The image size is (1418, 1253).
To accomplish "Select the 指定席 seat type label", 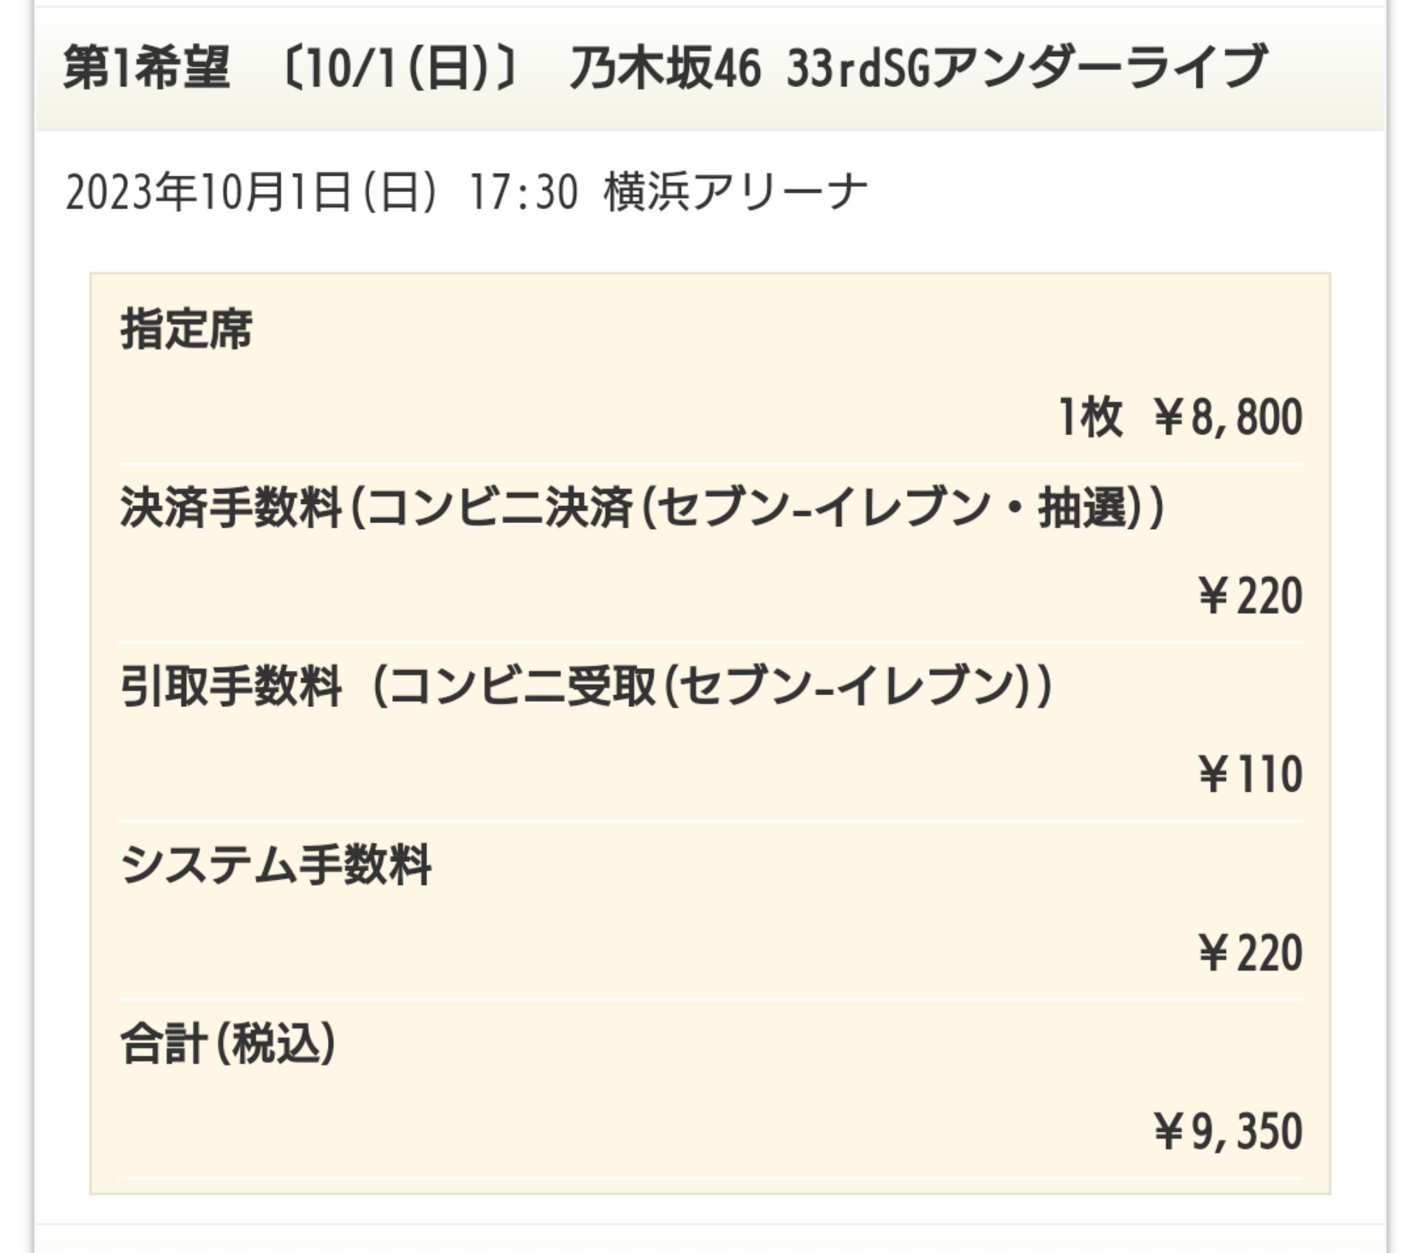I will [186, 329].
